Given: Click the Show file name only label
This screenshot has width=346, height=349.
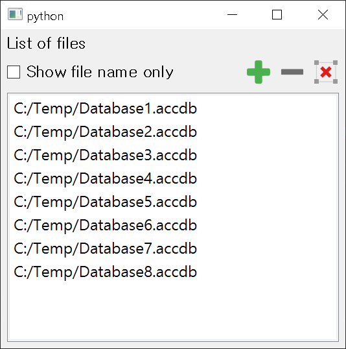Looking at the screenshot, I should [100, 72].
